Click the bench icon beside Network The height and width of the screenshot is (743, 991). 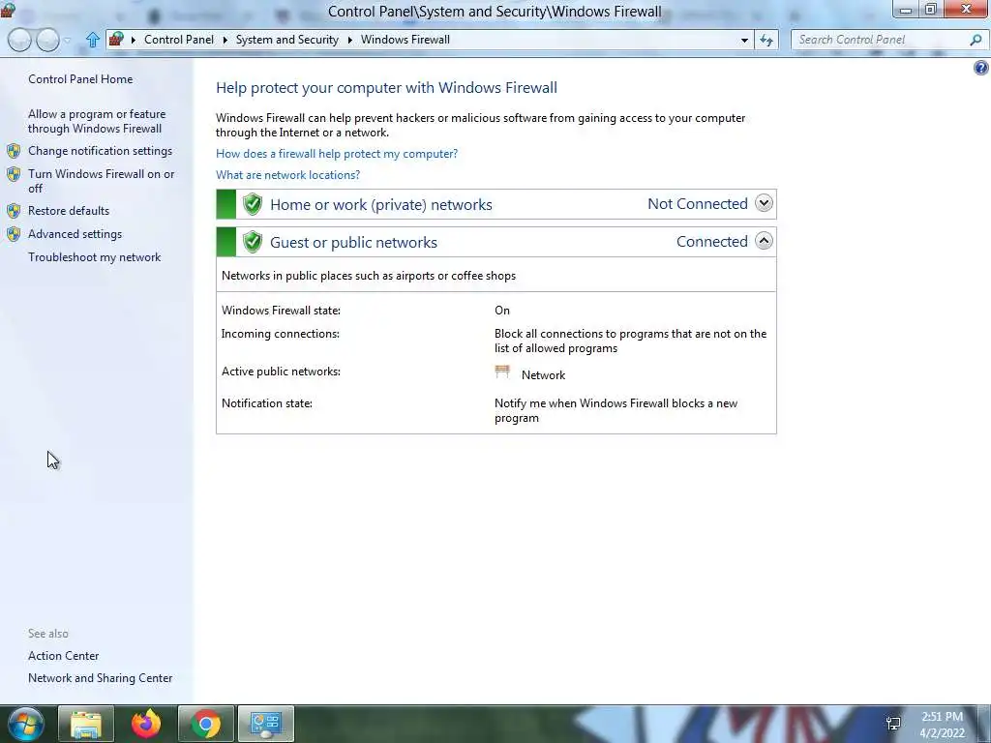502,371
